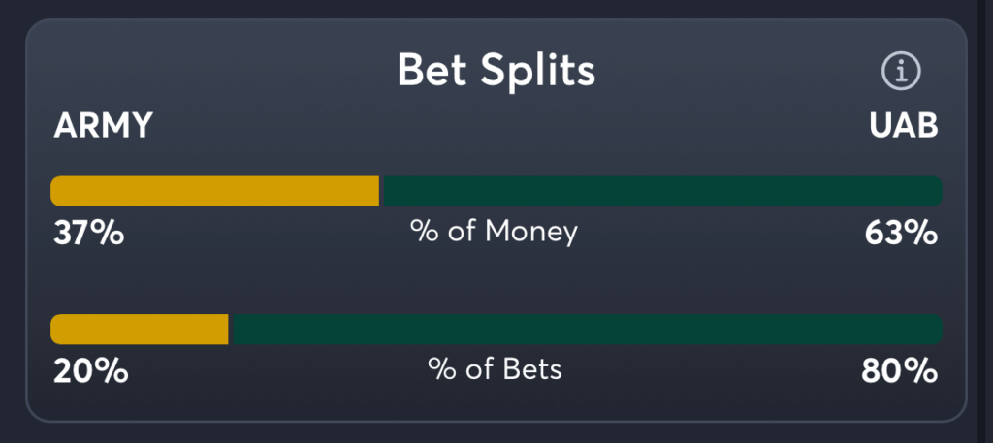Click the % of Money label
993x443 pixels.
(494, 232)
